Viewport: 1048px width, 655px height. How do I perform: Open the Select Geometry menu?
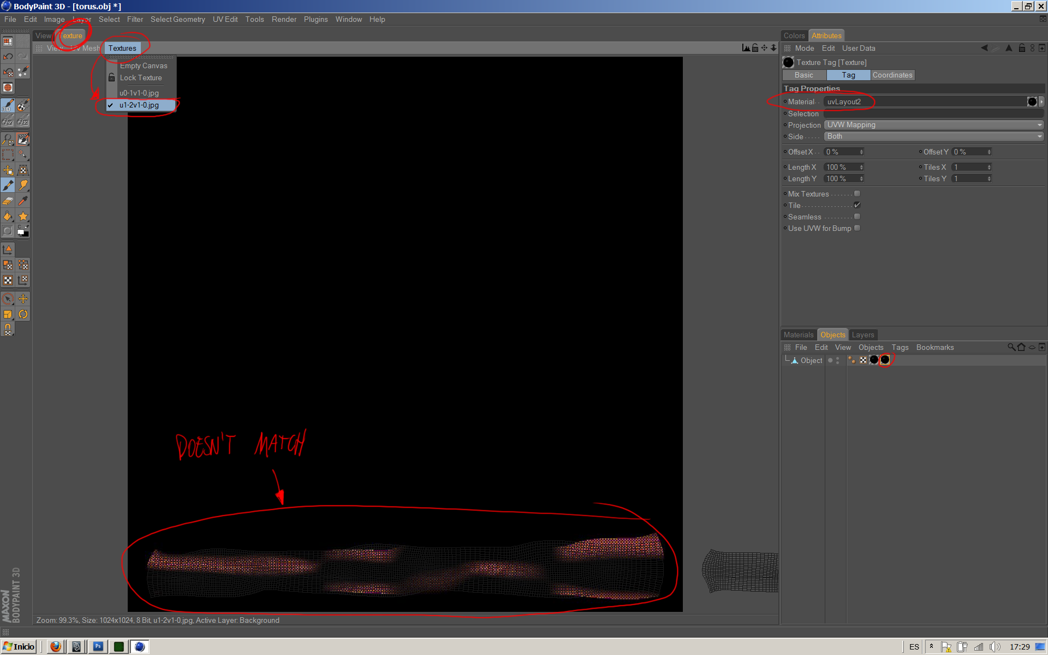pos(178,19)
